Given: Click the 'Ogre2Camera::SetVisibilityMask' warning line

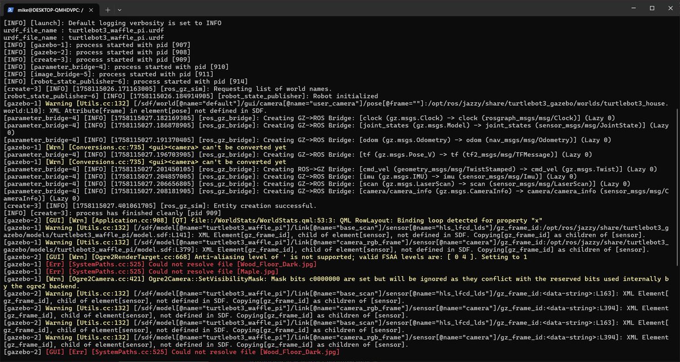Looking at the screenshot, I should click(x=337, y=283).
